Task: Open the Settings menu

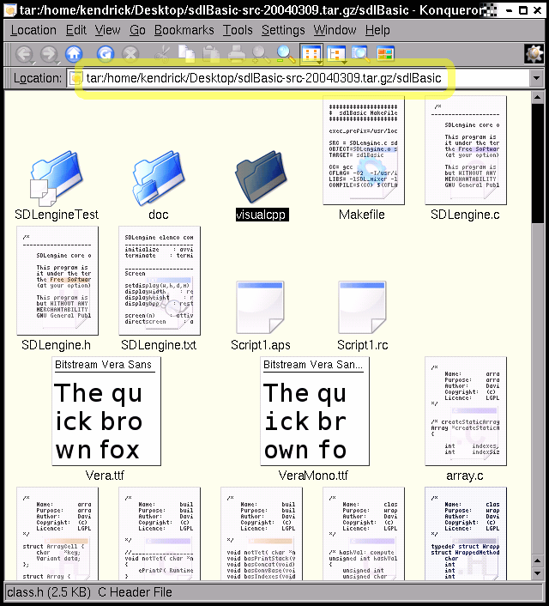Action: [283, 30]
